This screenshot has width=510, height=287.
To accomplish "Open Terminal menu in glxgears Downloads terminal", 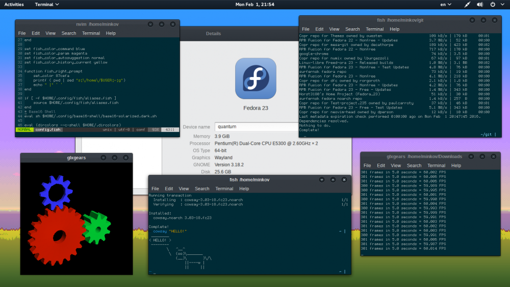I will (x=436, y=166).
